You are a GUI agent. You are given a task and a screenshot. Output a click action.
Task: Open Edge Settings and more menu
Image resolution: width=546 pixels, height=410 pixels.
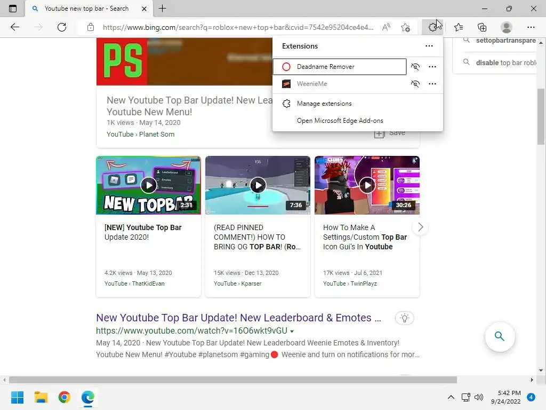pyautogui.click(x=531, y=27)
